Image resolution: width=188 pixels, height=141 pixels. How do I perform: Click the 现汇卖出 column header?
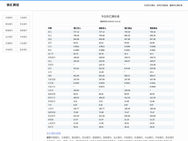tap(128, 28)
